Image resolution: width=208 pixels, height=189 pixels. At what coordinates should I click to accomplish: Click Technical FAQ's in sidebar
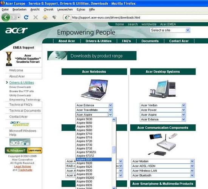pyautogui.click(x=21, y=105)
